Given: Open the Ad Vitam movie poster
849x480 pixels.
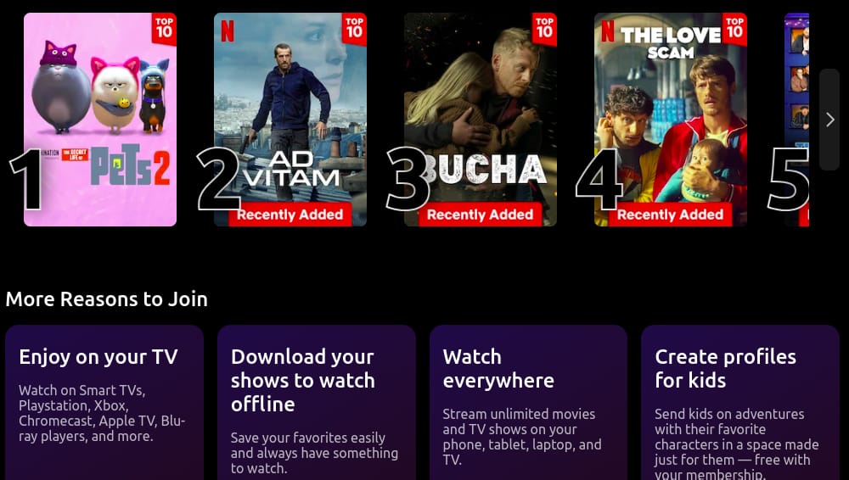Looking at the screenshot, I should point(290,119).
